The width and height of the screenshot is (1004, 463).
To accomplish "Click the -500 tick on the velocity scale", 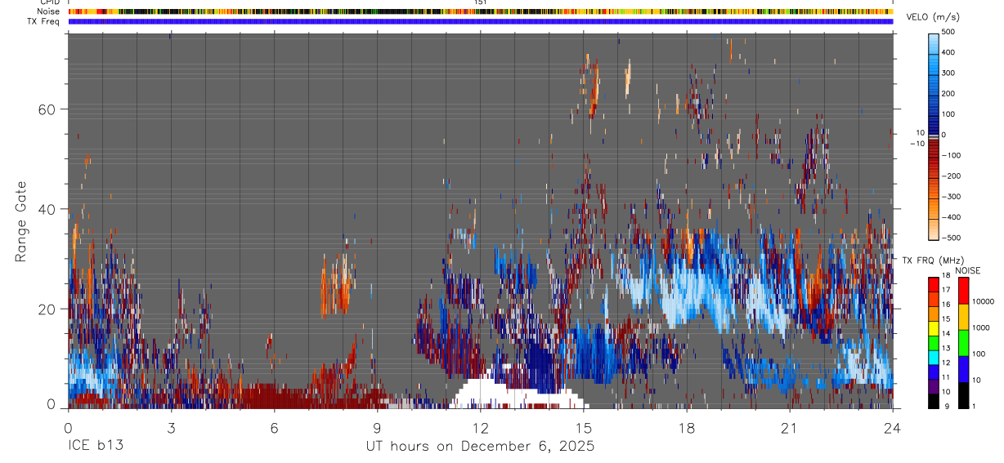I will click(x=952, y=238).
